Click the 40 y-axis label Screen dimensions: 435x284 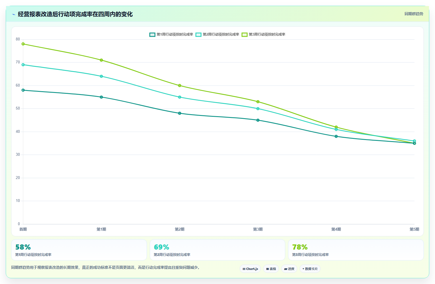pos(18,132)
